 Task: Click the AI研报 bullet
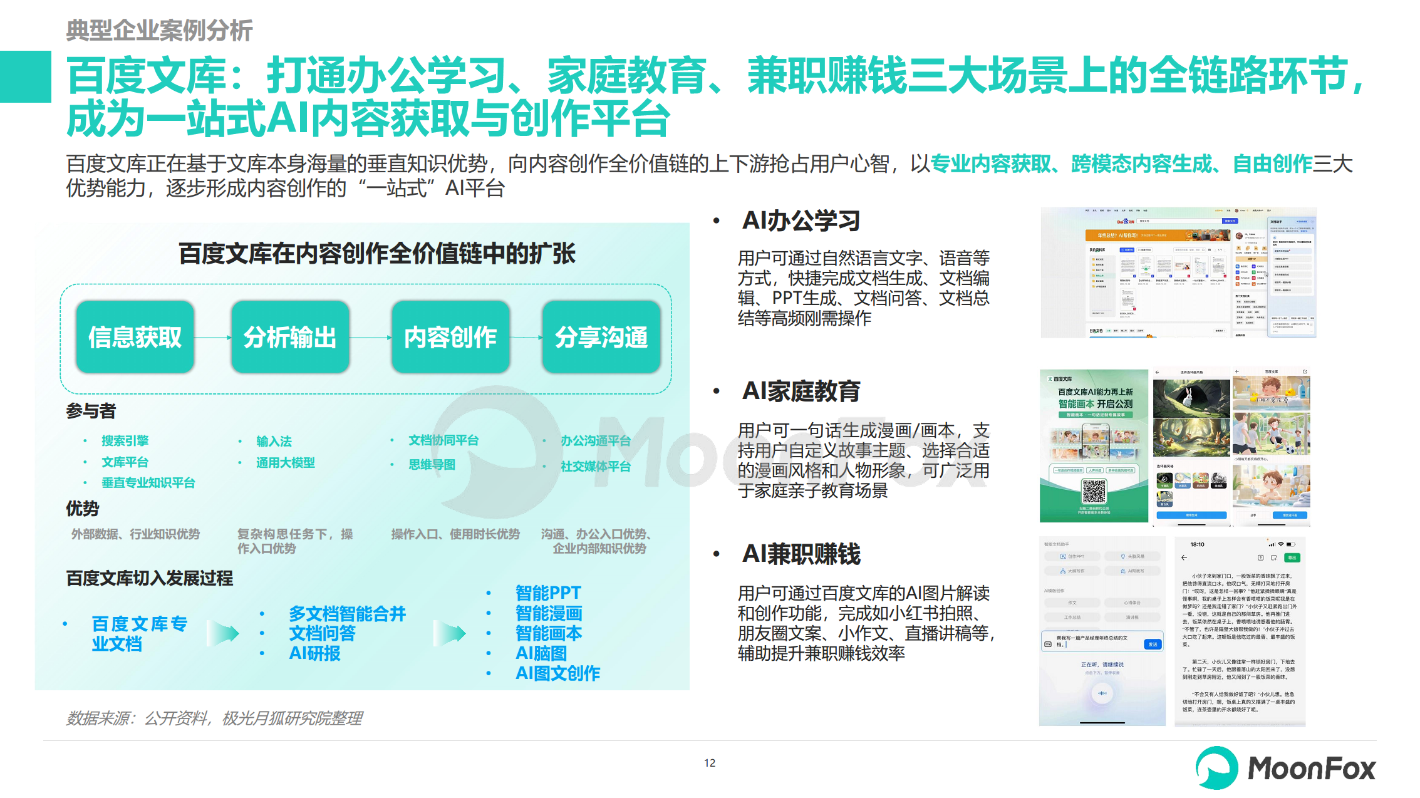[314, 653]
